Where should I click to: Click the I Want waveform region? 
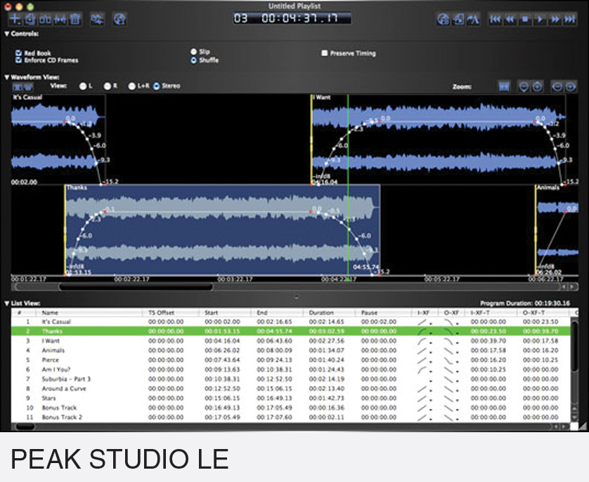[x=439, y=139]
